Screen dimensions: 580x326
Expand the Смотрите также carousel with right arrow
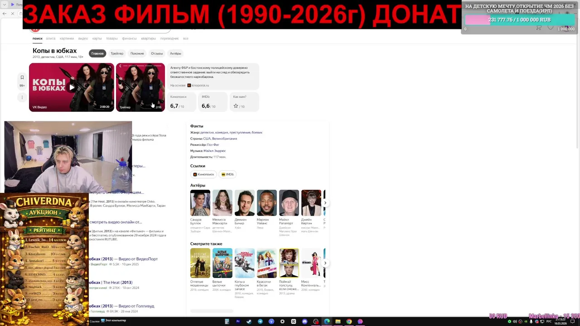pos(325,263)
